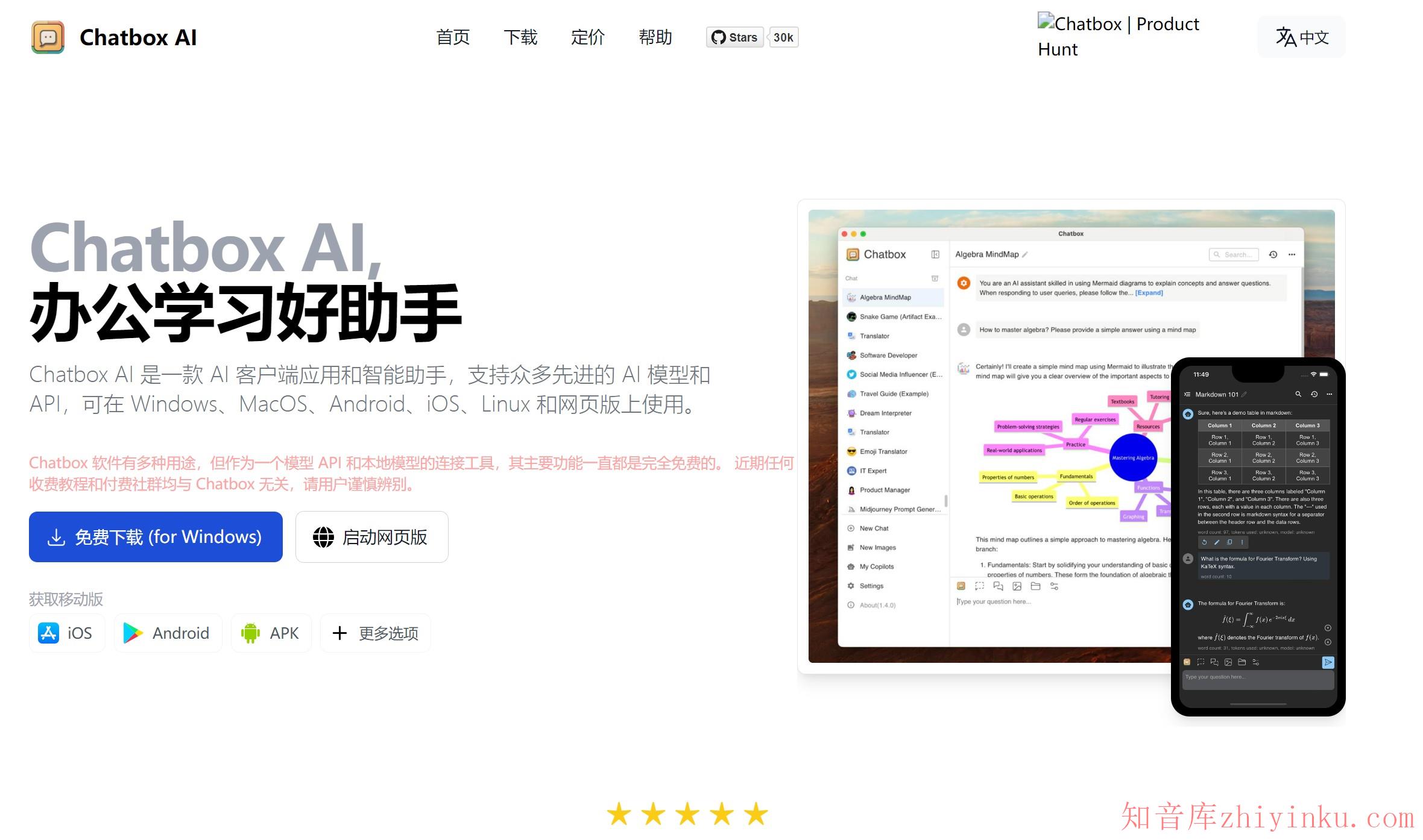Open the 定价 pricing page
The width and height of the screenshot is (1423, 840).
click(x=588, y=37)
